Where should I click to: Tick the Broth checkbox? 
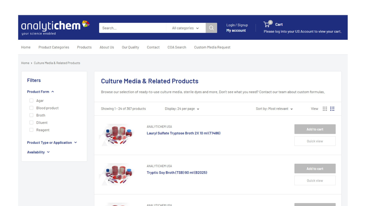coord(31,115)
